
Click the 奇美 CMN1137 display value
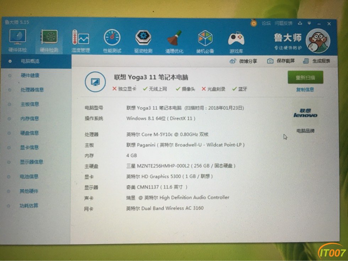click(x=157, y=187)
